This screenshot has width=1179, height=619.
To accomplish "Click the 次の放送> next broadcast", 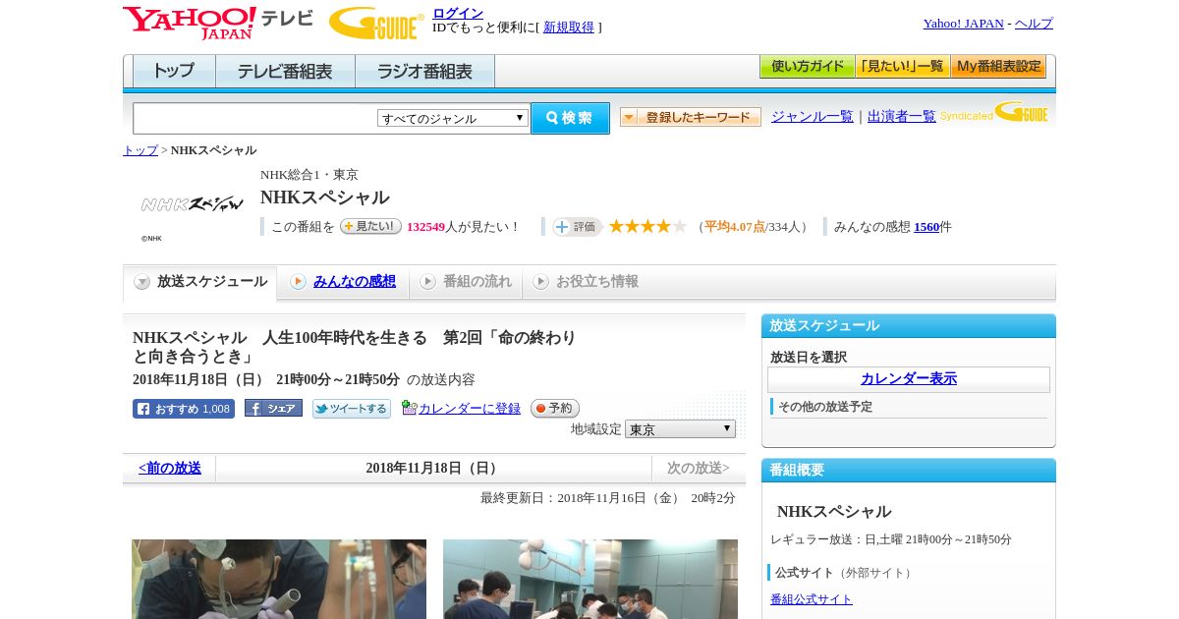I will (x=699, y=469).
